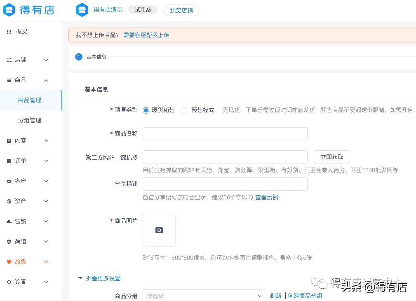Select the 现货销售 radio option
416x301 pixels.
click(x=146, y=110)
